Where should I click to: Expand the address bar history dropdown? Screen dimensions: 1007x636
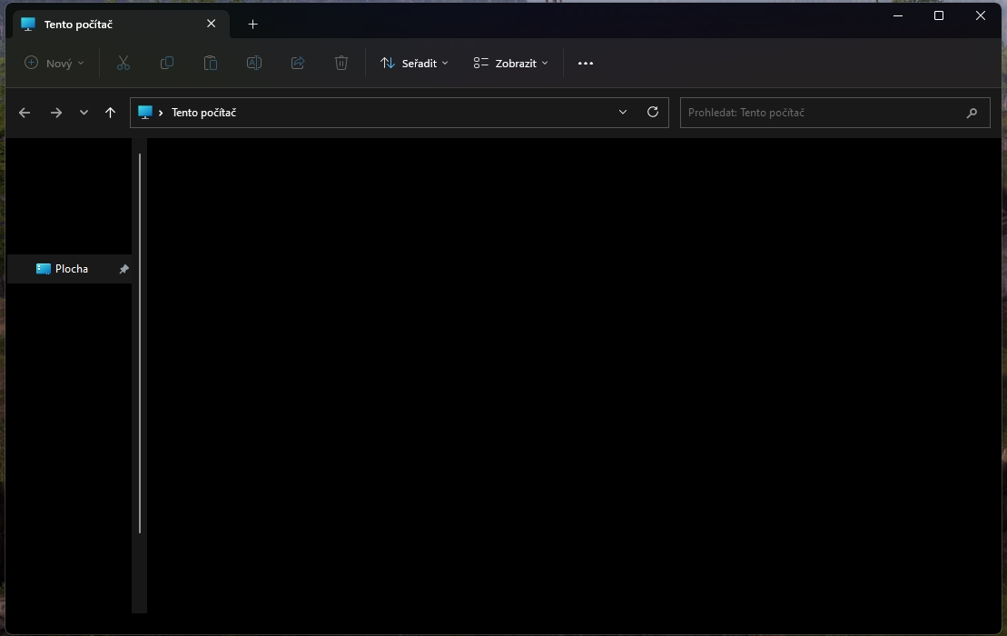tap(623, 112)
